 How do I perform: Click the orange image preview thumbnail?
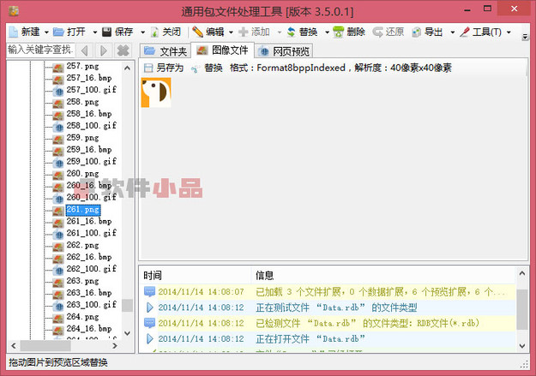tap(155, 93)
